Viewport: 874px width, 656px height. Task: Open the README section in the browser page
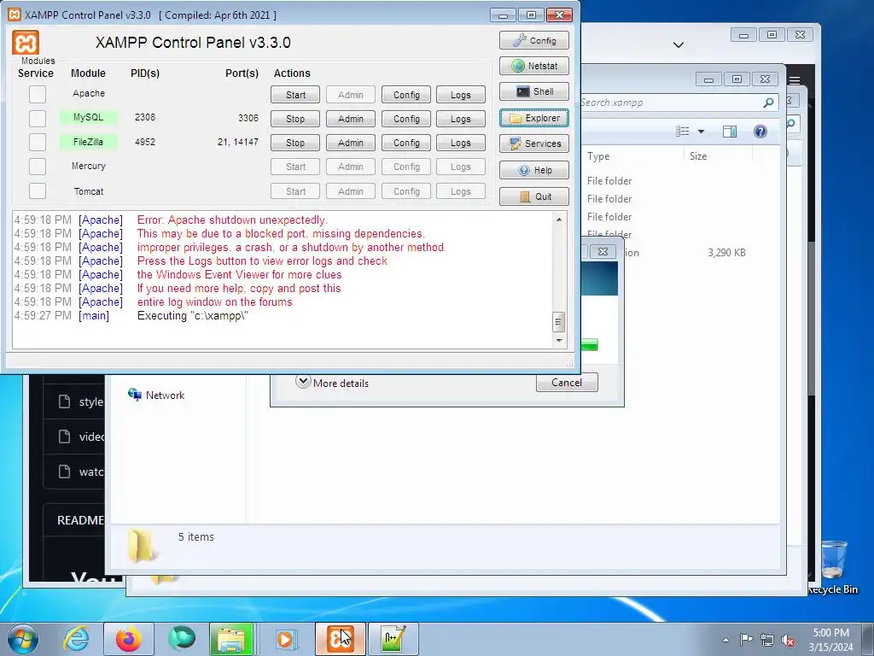(x=80, y=520)
